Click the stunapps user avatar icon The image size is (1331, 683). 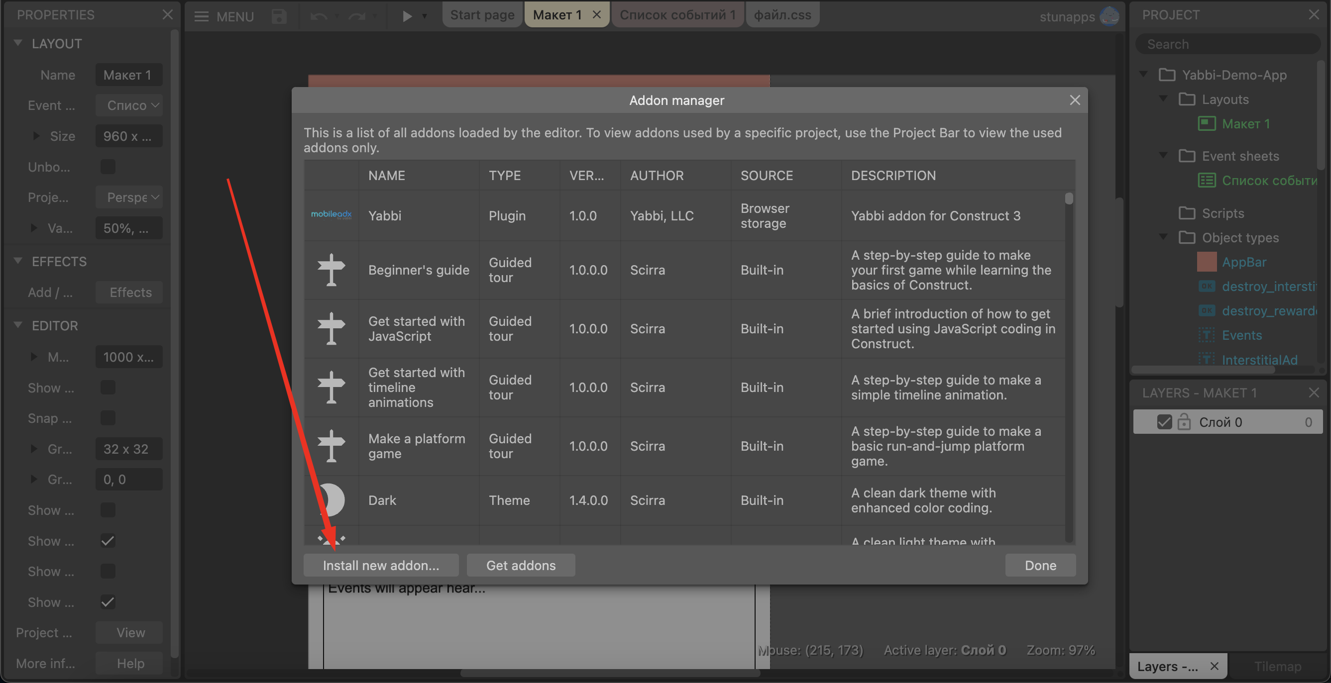pos(1109,16)
